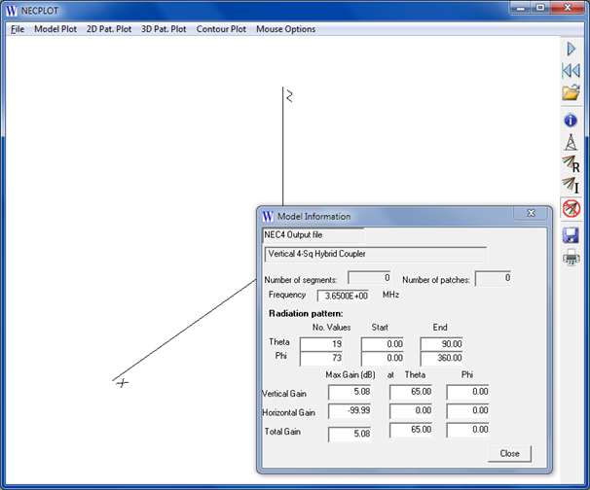Viewport: 590px width, 490px height.
Task: Show imaginary currents with the I icon
Action: (x=572, y=186)
